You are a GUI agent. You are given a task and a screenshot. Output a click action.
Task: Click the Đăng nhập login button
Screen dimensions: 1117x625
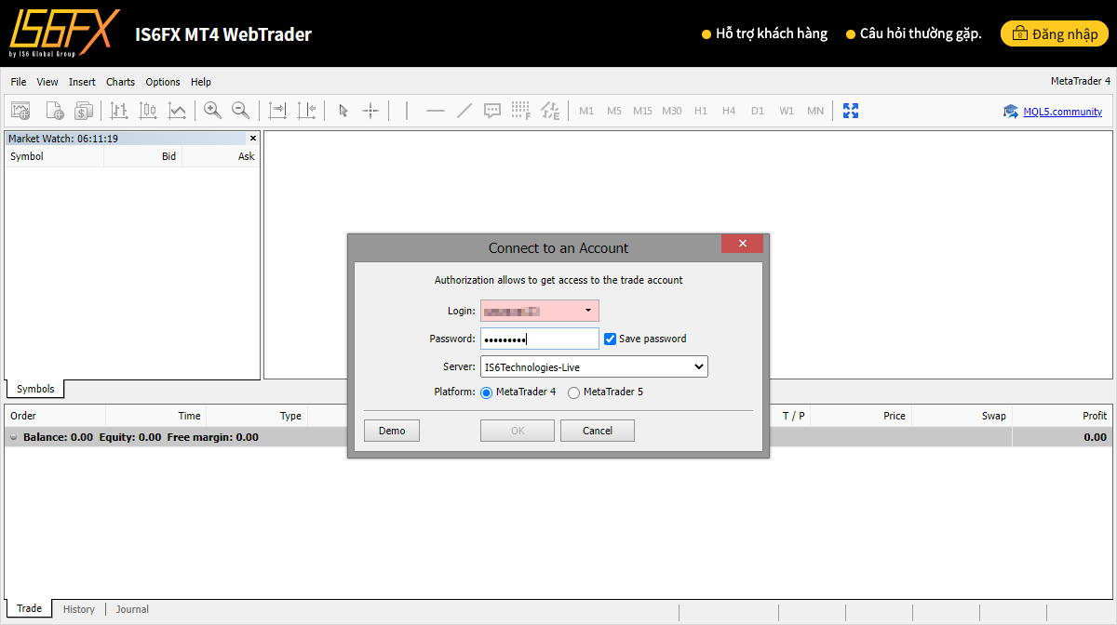coord(1055,34)
